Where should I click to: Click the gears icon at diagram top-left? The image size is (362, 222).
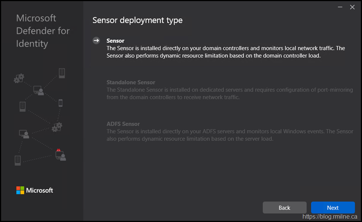(x=19, y=78)
